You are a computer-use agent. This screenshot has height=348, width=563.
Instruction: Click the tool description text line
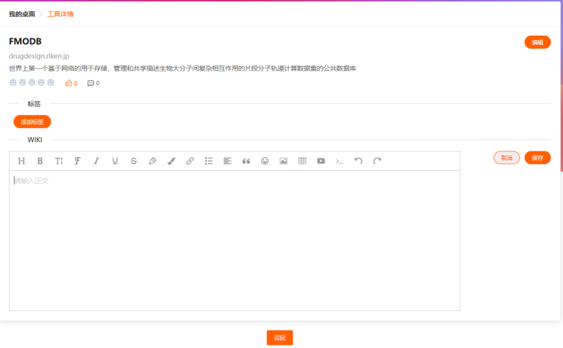click(x=183, y=69)
